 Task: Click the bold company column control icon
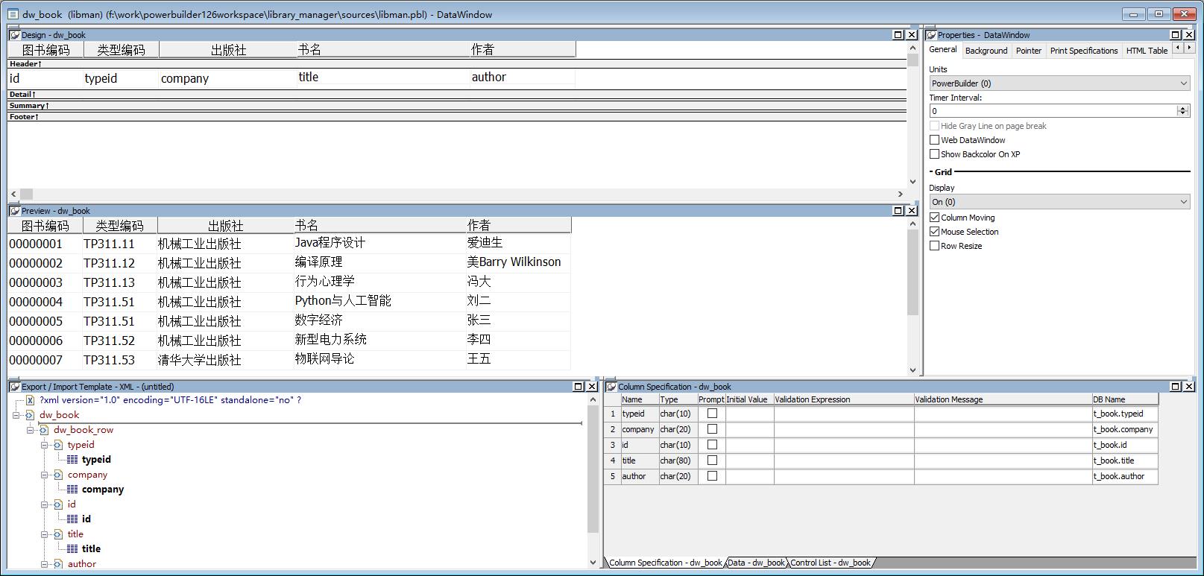72,490
